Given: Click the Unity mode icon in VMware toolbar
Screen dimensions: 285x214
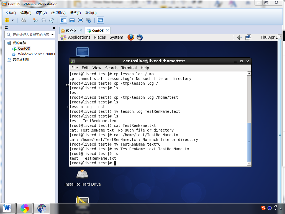Looking at the screenshot, I should [89, 20].
